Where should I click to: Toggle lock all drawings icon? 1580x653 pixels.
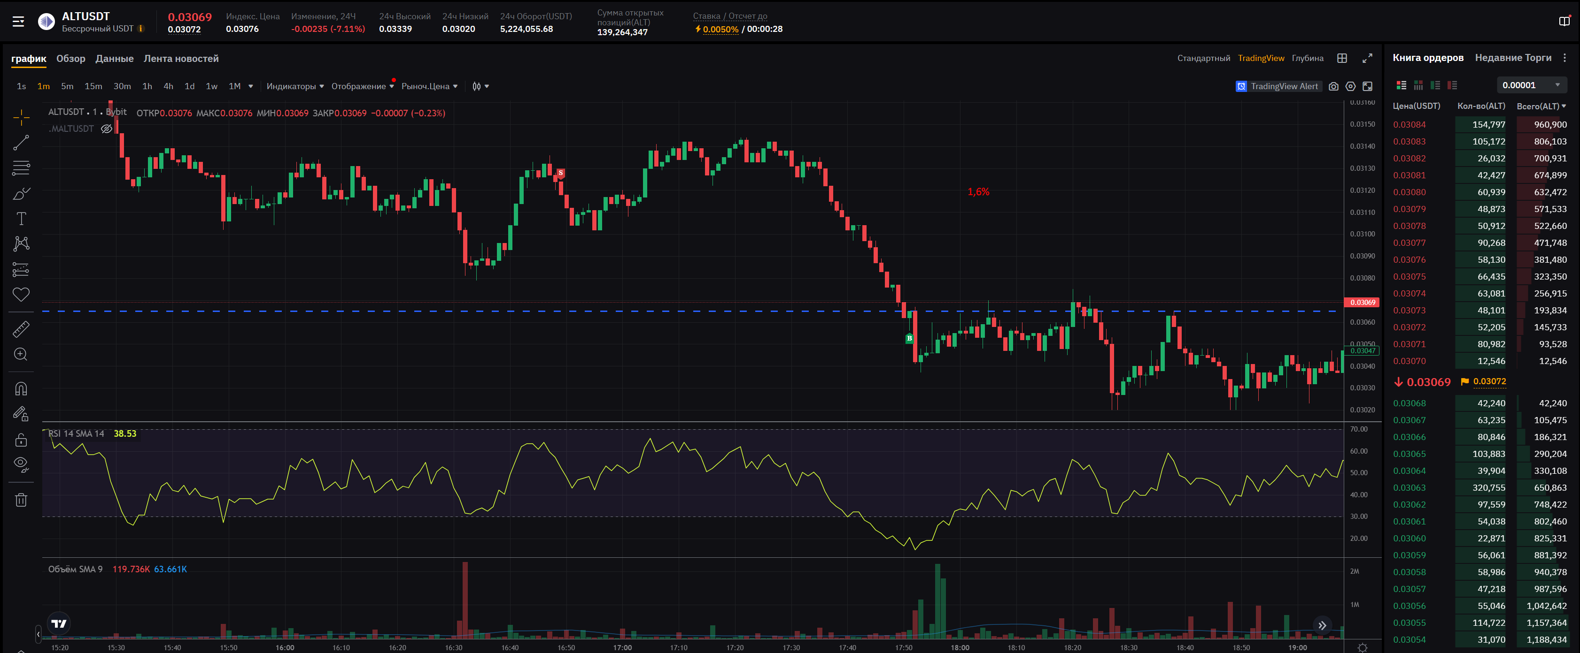21,440
